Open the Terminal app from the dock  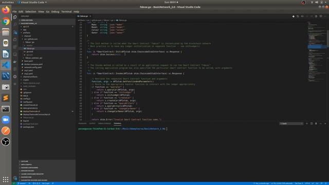tap(6, 109)
